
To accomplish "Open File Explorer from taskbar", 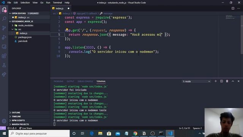I will (x=100, y=134).
